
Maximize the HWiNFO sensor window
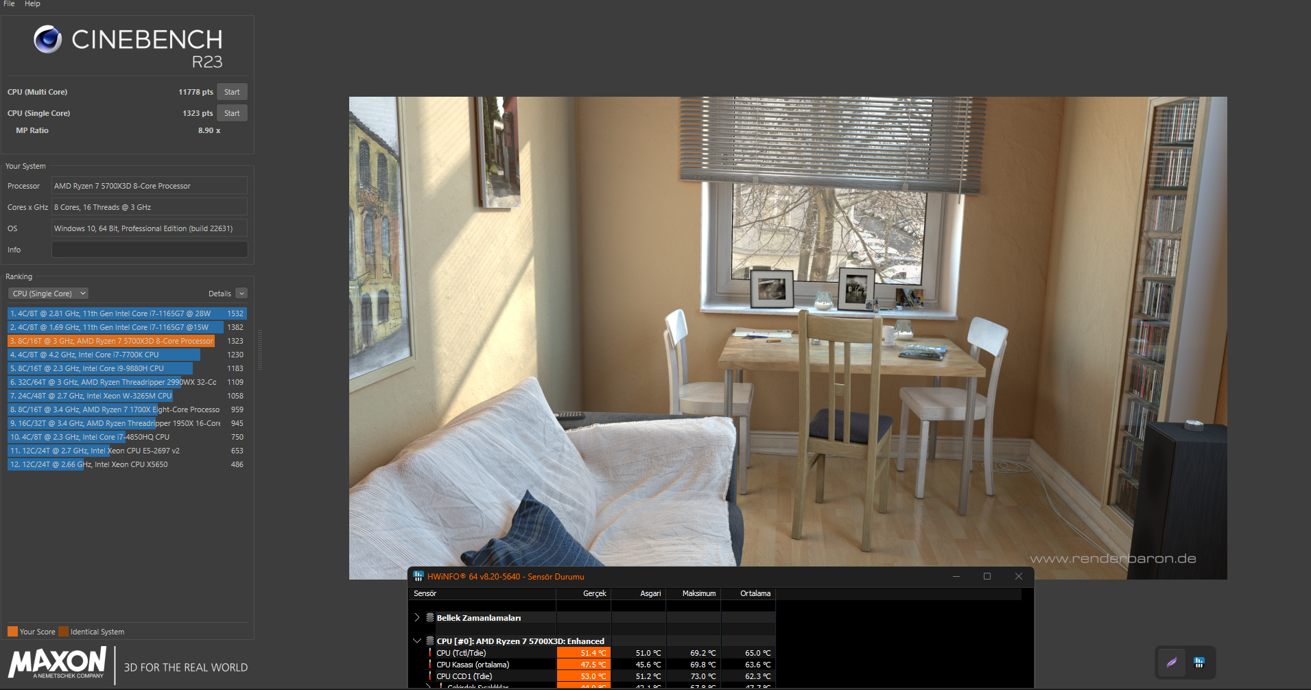(x=987, y=576)
